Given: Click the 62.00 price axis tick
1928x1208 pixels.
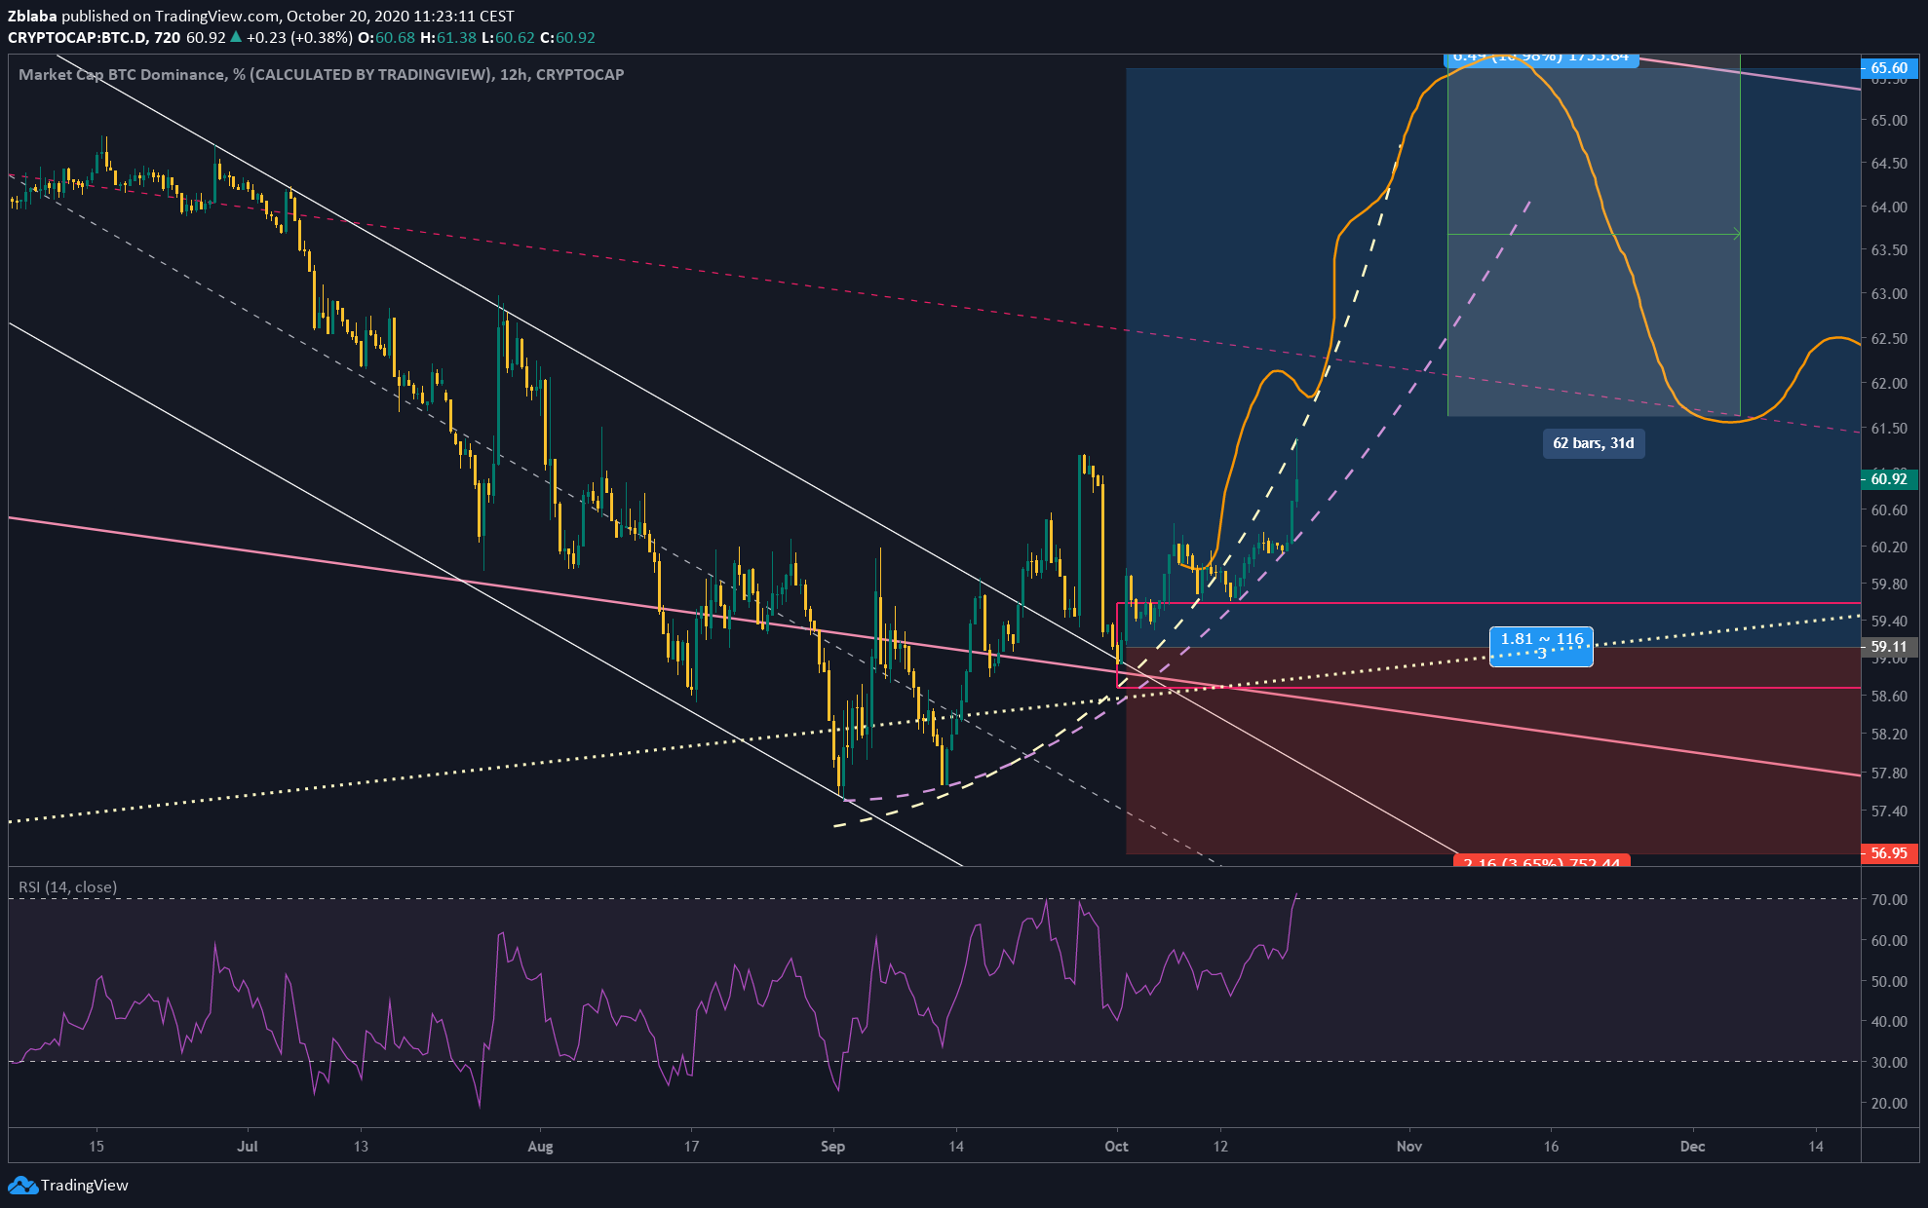Looking at the screenshot, I should pyautogui.click(x=1889, y=383).
